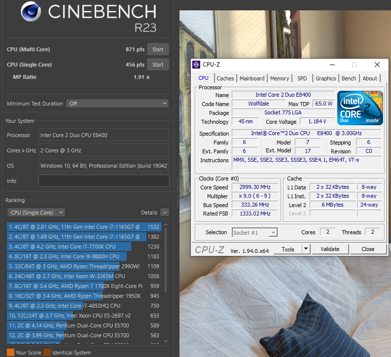Screen dimensions: 391x357
Task: Start the CPU Single Core benchmark
Action: [158, 65]
